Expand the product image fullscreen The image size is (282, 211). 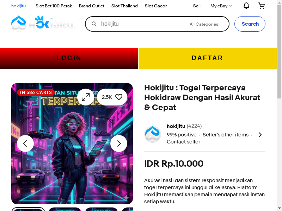click(x=86, y=97)
